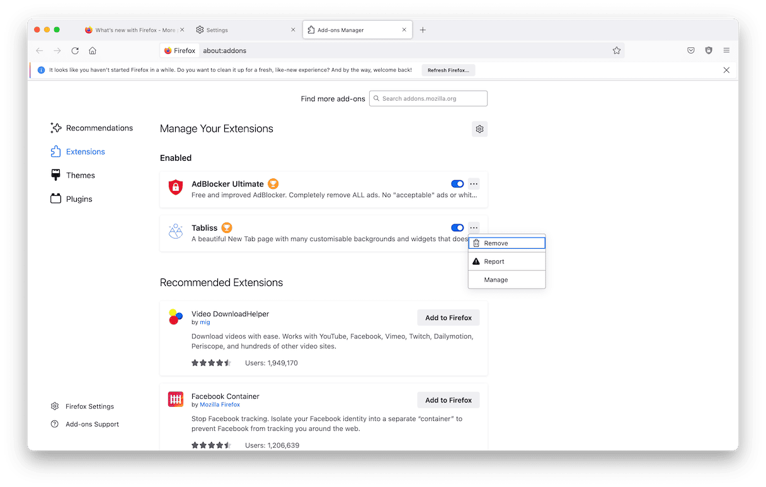Click Users: 1,949,170 text
Screen dimensions: 766x487
pyautogui.click(x=272, y=363)
